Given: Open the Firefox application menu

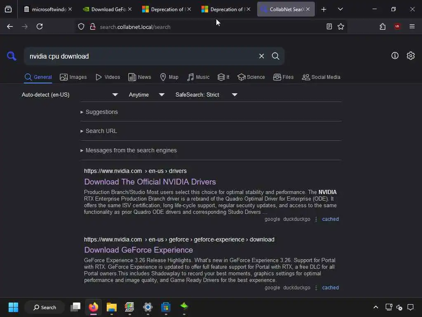Looking at the screenshot, I should [x=412, y=26].
